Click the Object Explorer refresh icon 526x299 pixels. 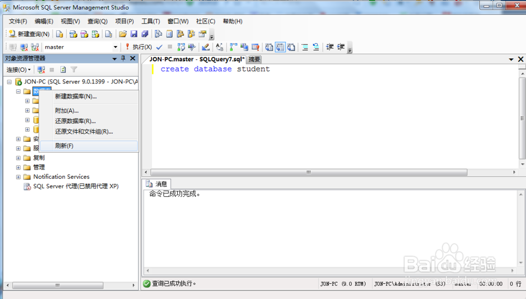tap(63, 70)
